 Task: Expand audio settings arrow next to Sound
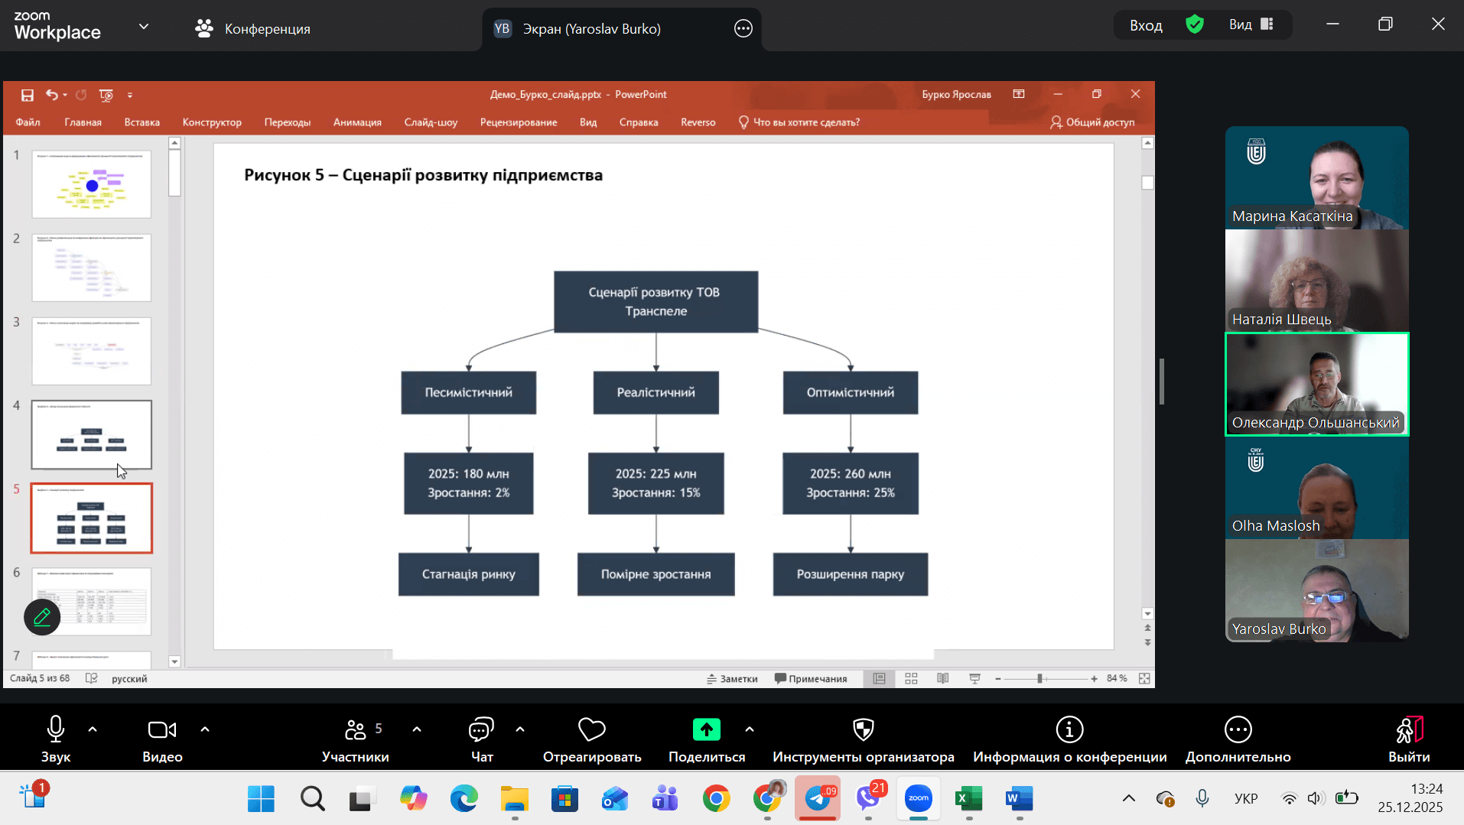(93, 729)
